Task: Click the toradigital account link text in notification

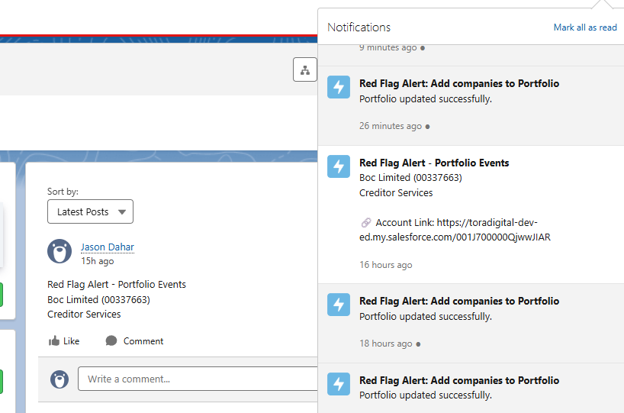Action: click(455, 230)
